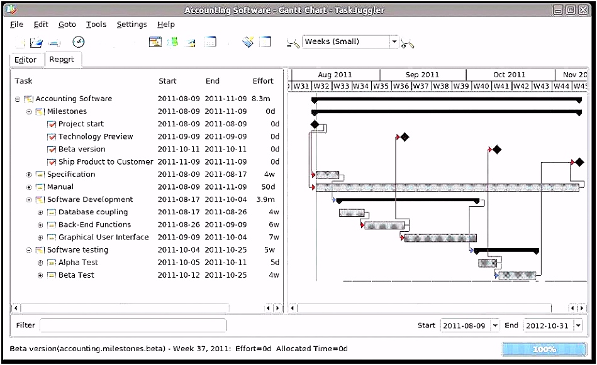Expand the Manual tree node
Screen dimensions: 597x365
[29, 187]
